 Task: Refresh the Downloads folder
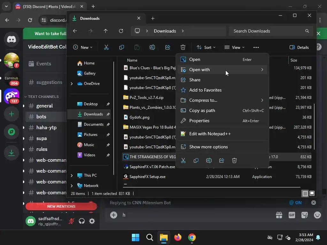click(x=121, y=31)
